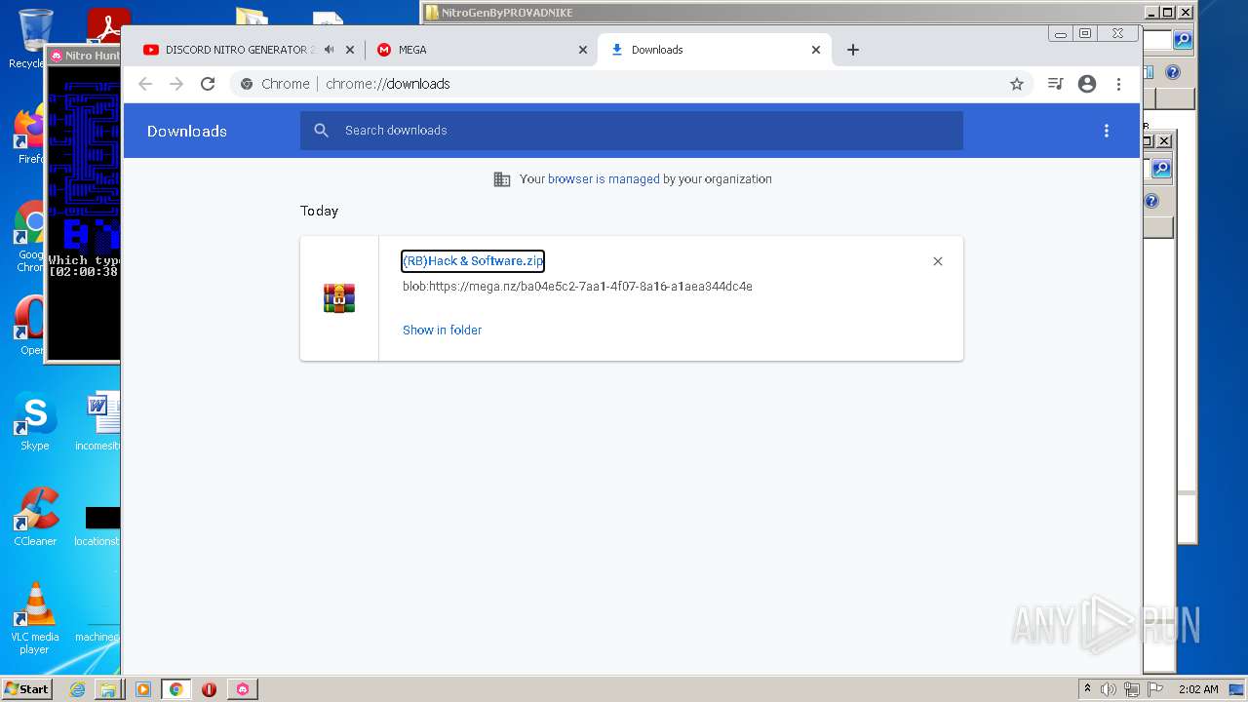Select the Nitro Hunter taskbar button

[243, 689]
